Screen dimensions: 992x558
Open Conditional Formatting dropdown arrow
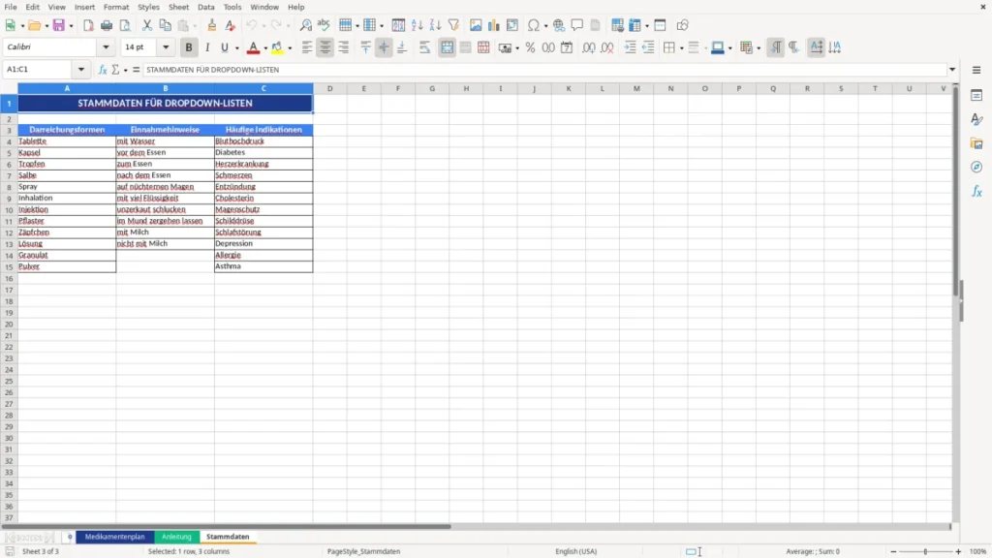coord(759,48)
